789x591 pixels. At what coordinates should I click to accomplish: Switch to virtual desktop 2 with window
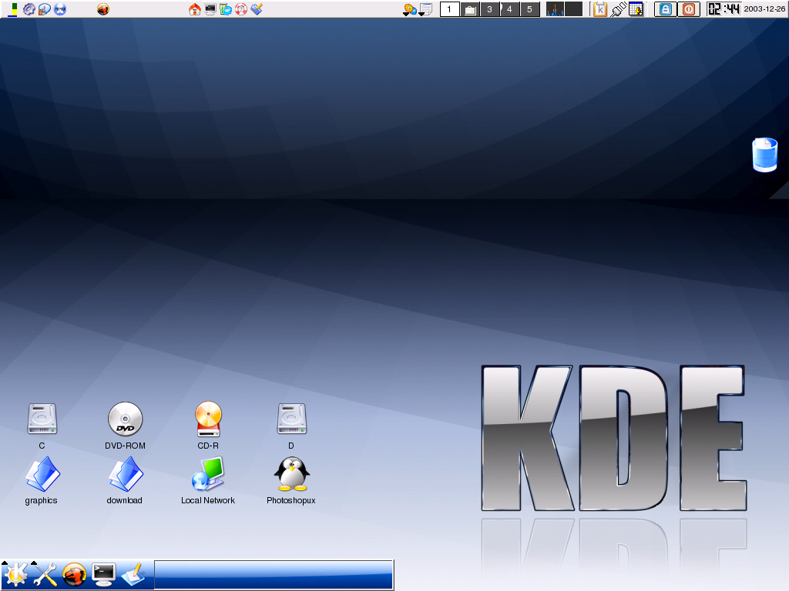pos(470,9)
